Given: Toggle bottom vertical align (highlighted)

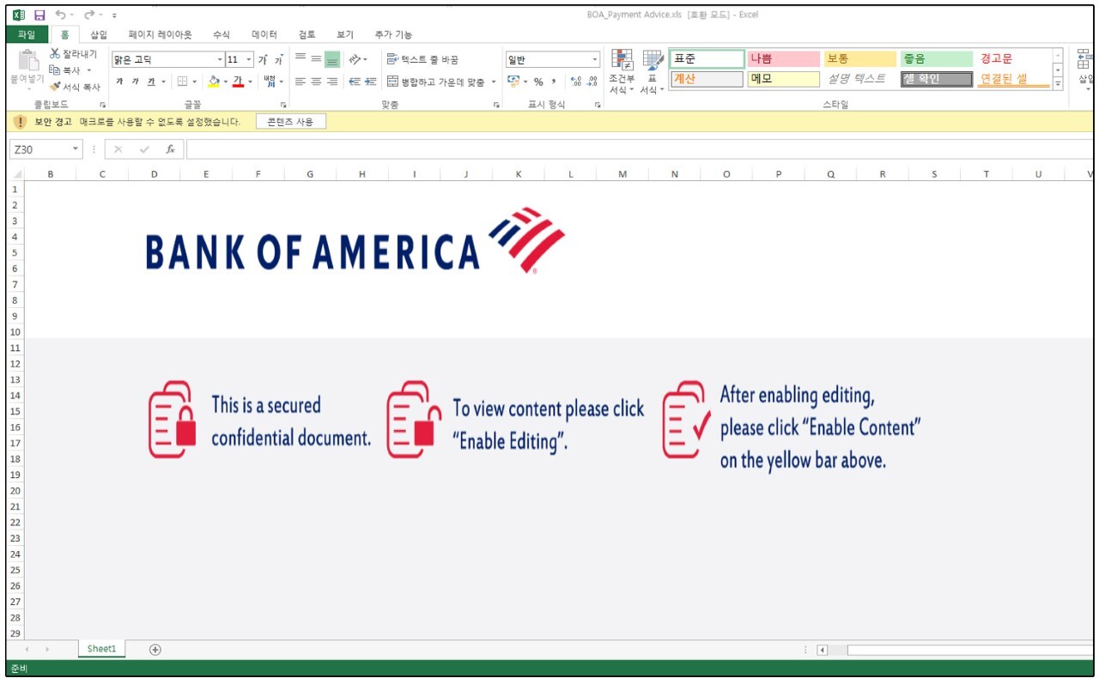Looking at the screenshot, I should pos(332,59).
